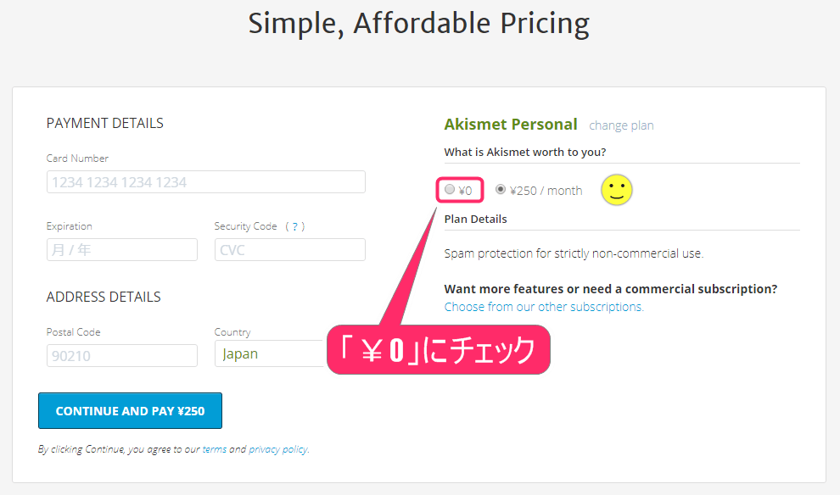Click the yellow smiley face icon
This screenshot has height=495, width=840.
click(616, 190)
